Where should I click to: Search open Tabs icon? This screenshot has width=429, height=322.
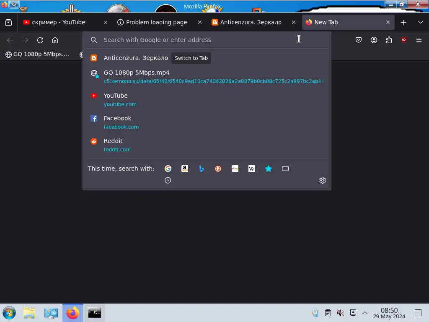[285, 169]
